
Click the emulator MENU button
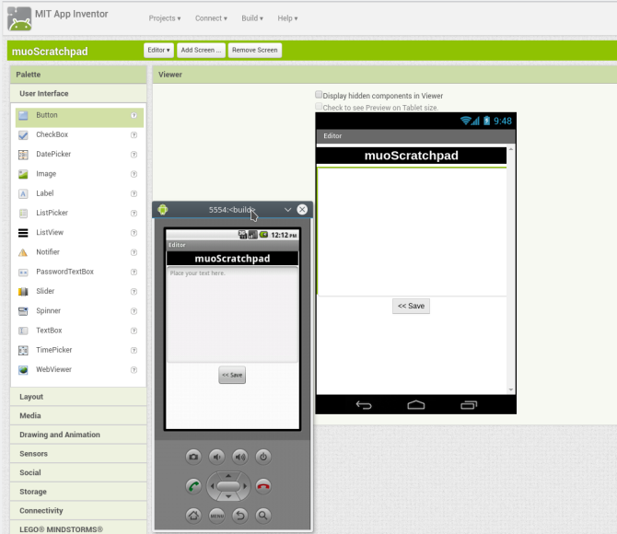216,515
